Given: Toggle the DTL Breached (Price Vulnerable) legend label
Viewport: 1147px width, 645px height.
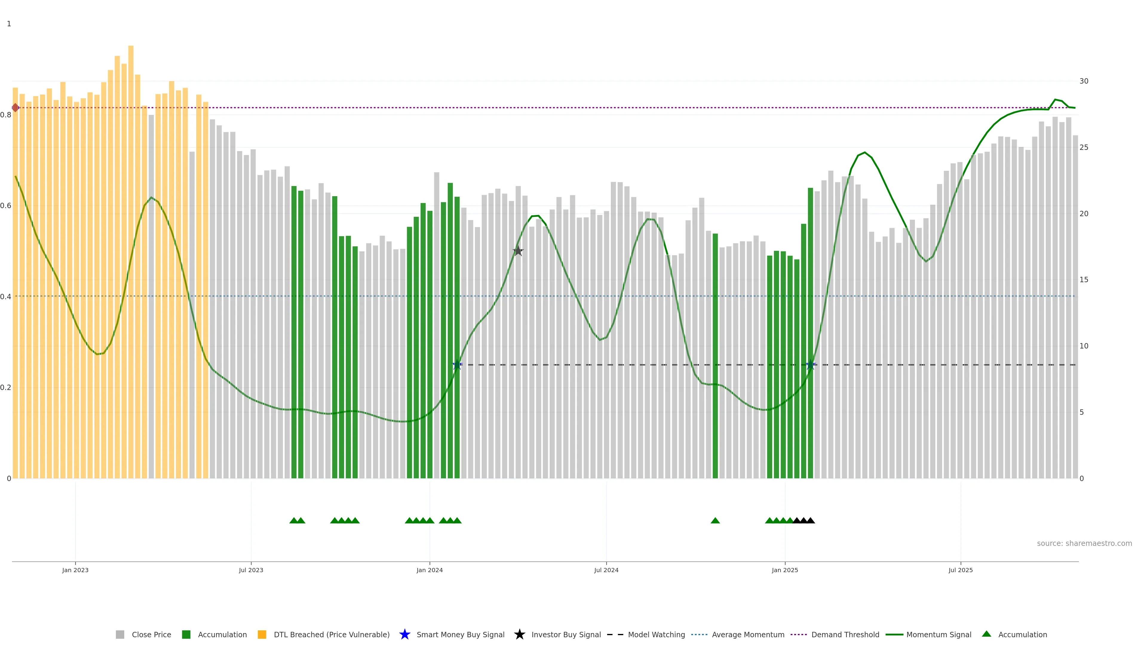Looking at the screenshot, I should [331, 635].
